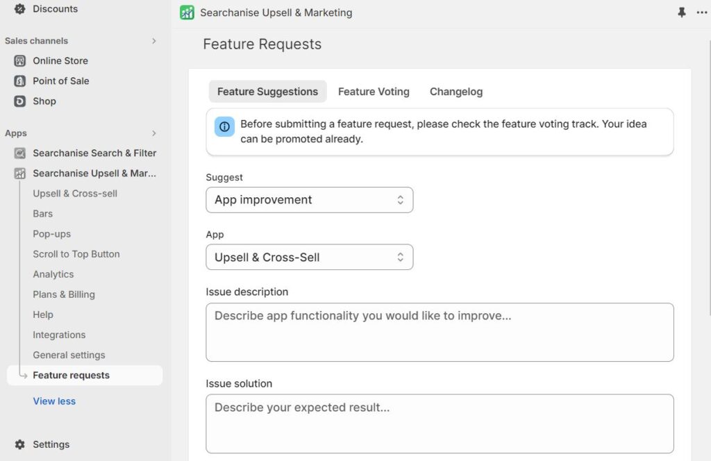Collapse the Sales channels section chevron
The height and width of the screenshot is (461, 711).
click(154, 41)
